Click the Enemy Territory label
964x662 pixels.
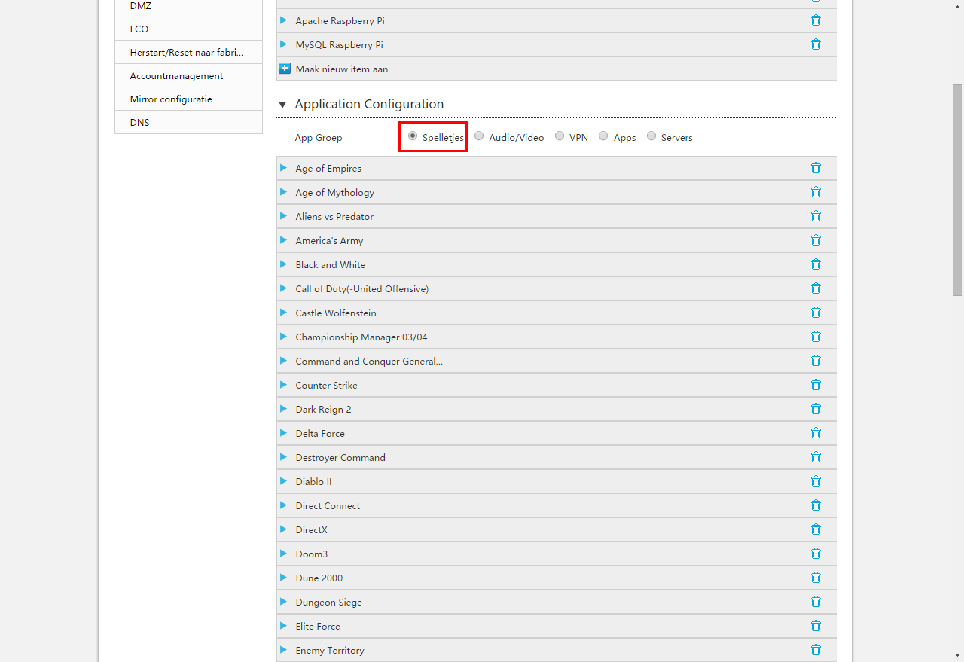click(330, 651)
